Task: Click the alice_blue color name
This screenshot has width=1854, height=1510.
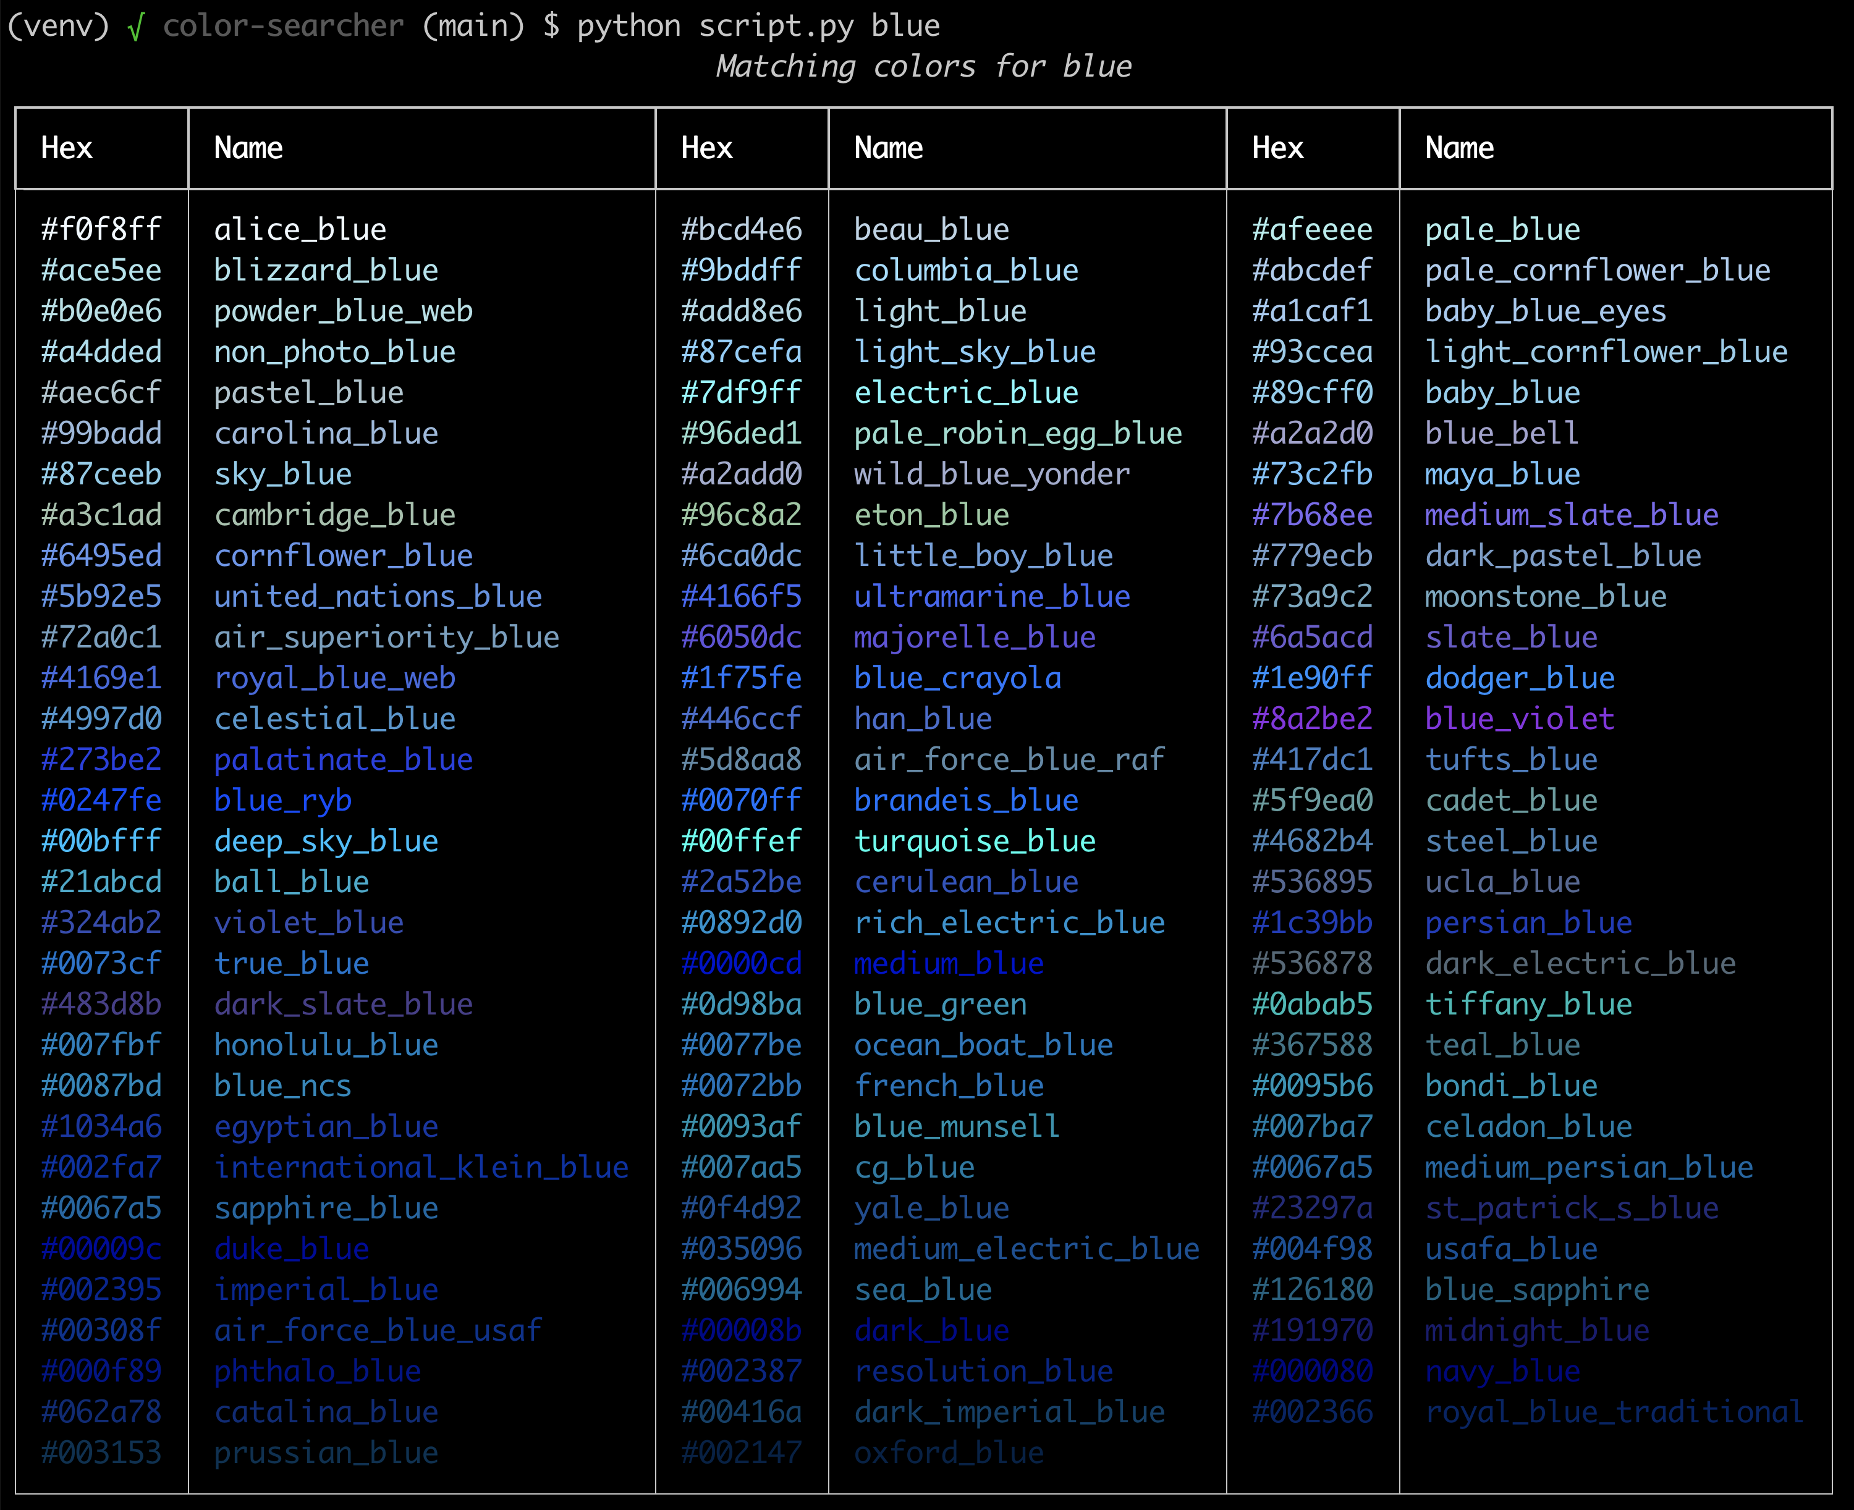Action: [x=300, y=230]
